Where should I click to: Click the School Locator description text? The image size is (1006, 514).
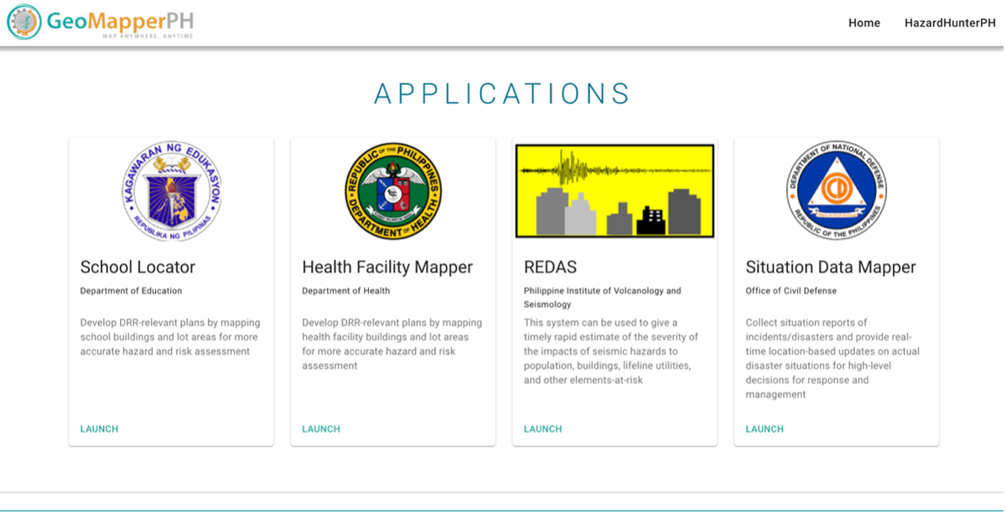(x=170, y=337)
